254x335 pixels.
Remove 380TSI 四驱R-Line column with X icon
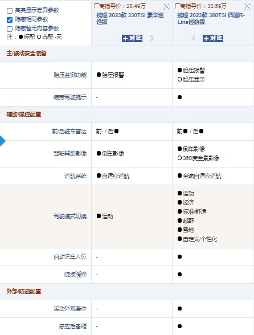click(247, 6)
